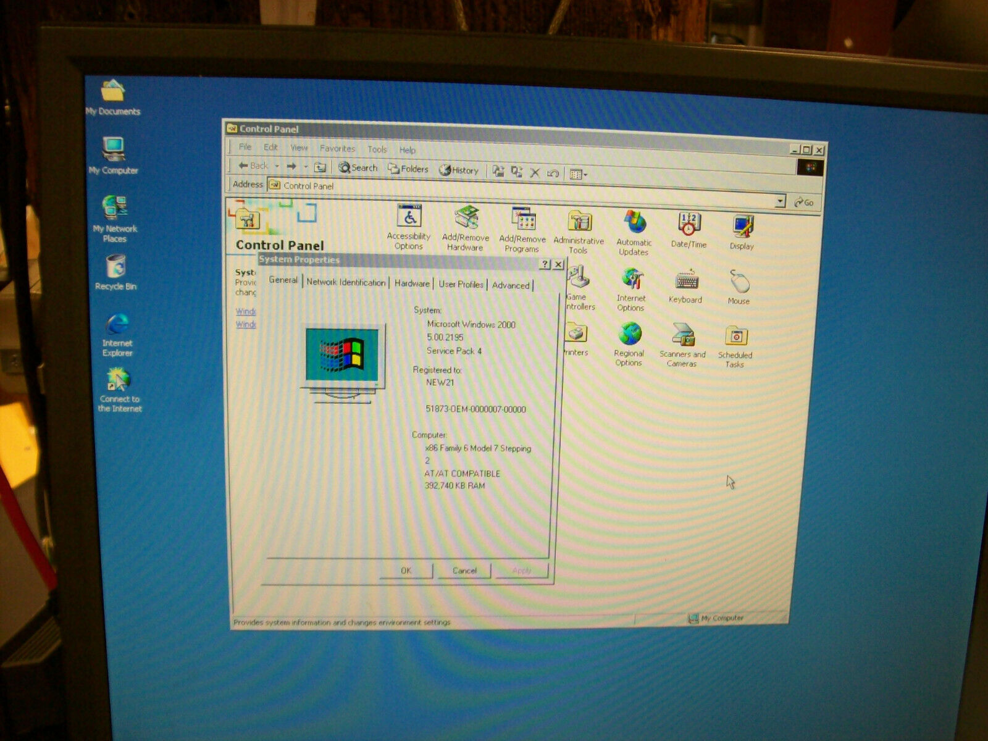The height and width of the screenshot is (741, 988).
Task: Click the Delete toolbar icon
Action: click(535, 172)
